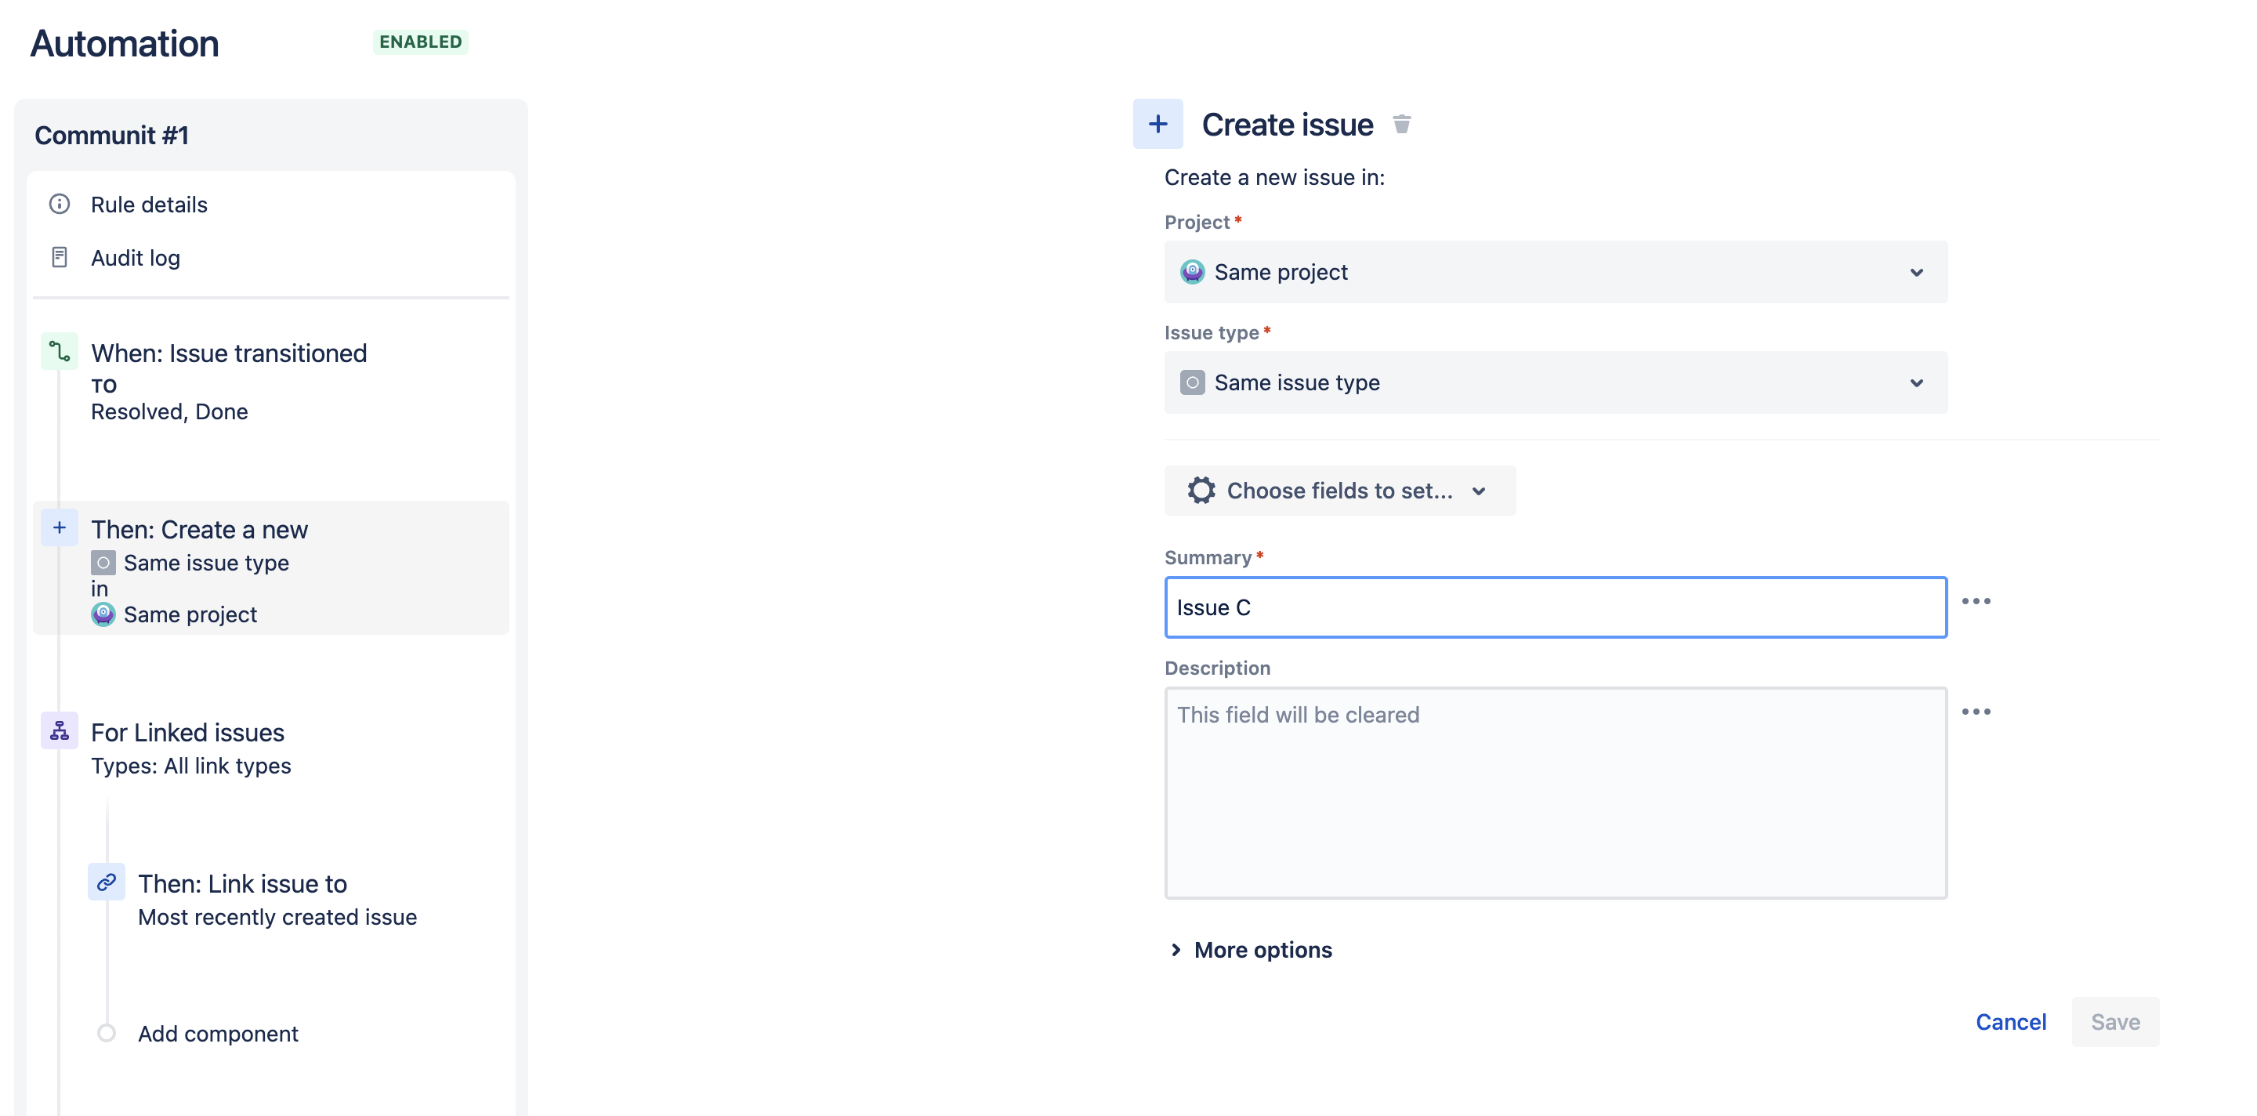2257x1116 pixels.
Task: Save the Create issue action
Action: (x=2115, y=1021)
